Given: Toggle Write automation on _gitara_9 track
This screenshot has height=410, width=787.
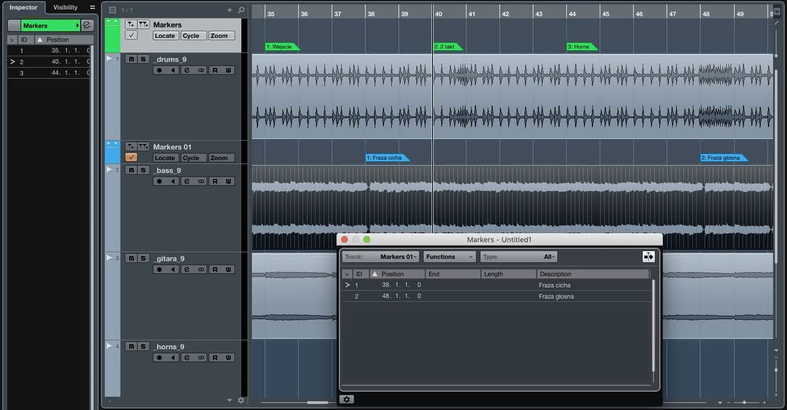Looking at the screenshot, I should click(229, 270).
